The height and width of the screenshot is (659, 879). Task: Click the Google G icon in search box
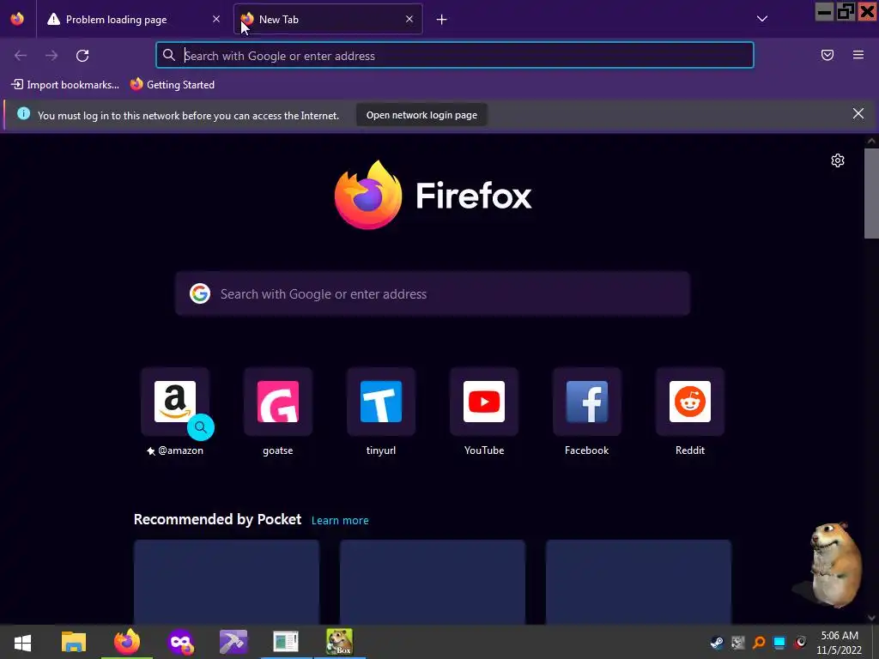(199, 293)
